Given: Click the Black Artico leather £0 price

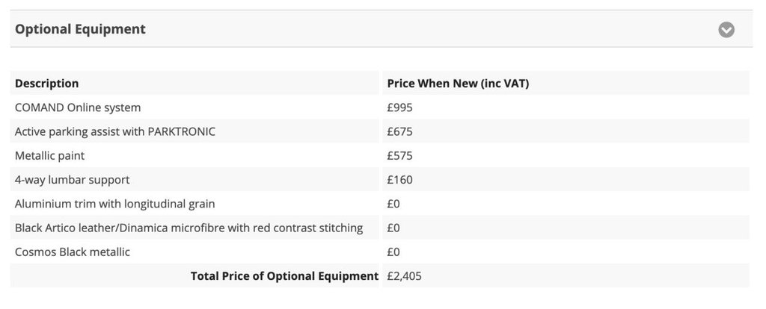Looking at the screenshot, I should point(393,228).
